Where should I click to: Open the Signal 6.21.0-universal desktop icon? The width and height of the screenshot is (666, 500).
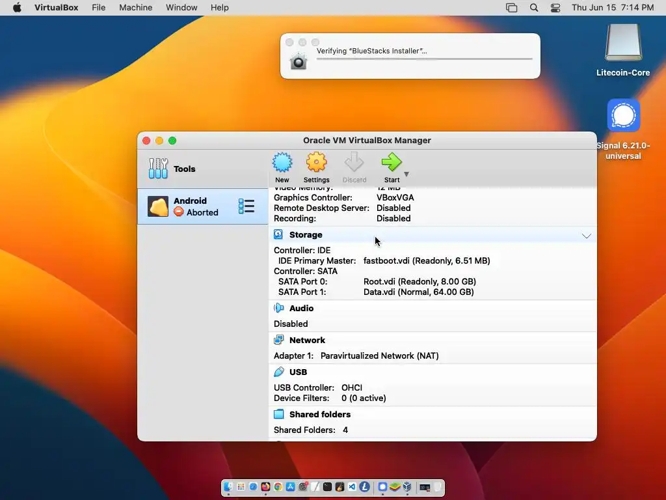point(623,115)
